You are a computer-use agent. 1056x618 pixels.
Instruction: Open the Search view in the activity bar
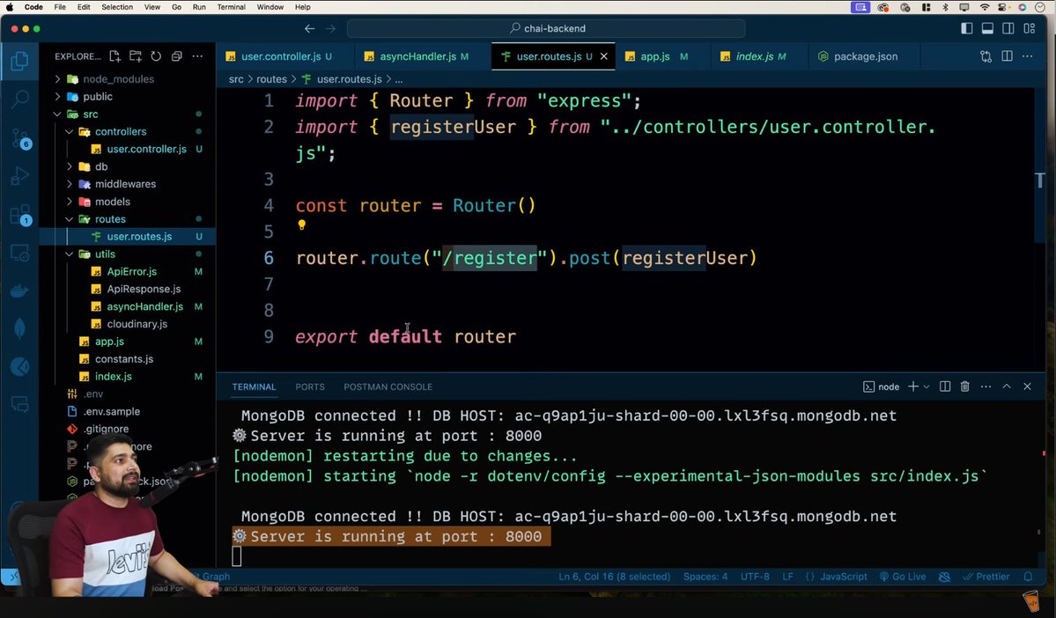pyautogui.click(x=20, y=99)
